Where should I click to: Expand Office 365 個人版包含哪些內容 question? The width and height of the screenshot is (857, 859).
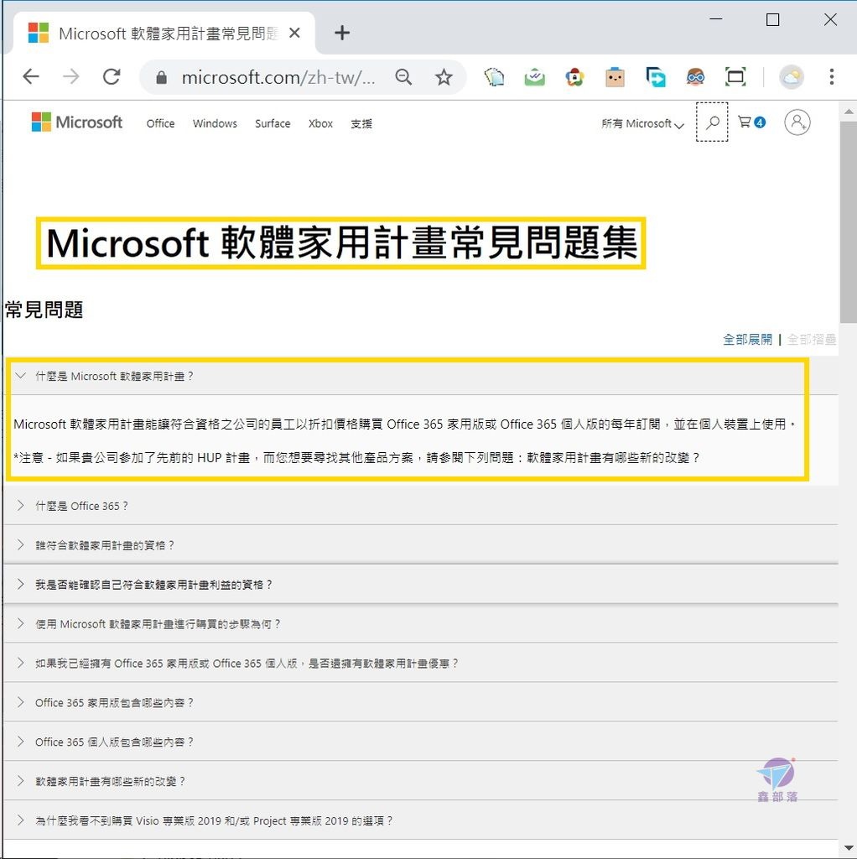[x=421, y=742]
